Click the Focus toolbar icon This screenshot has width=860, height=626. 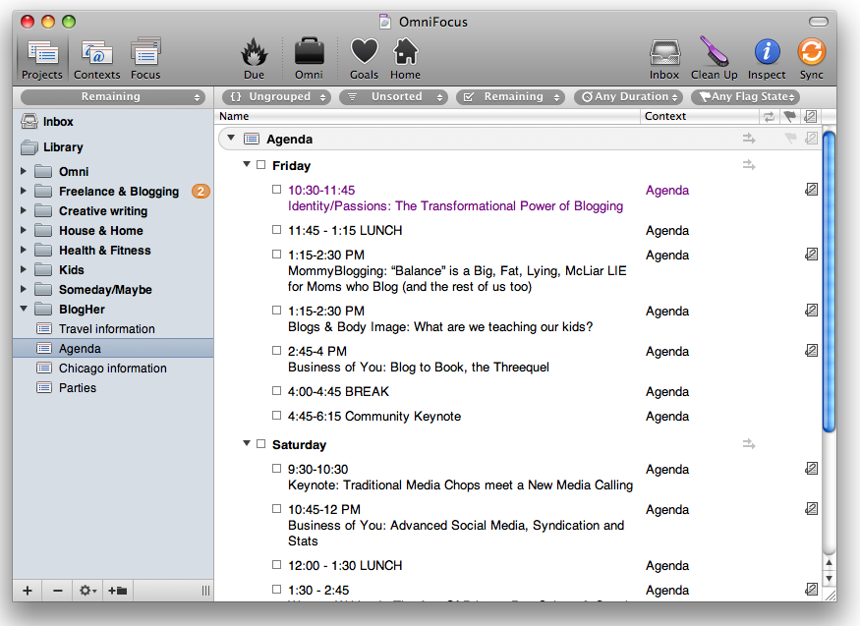145,59
